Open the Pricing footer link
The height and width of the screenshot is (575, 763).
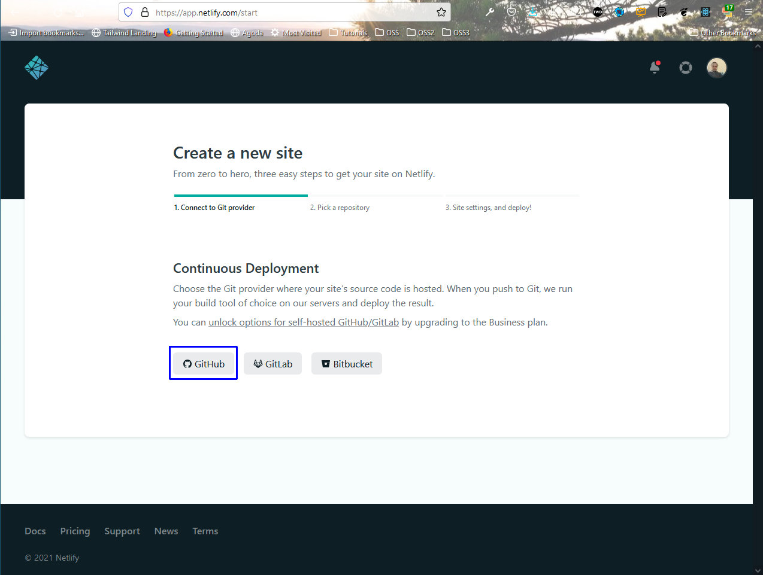75,531
